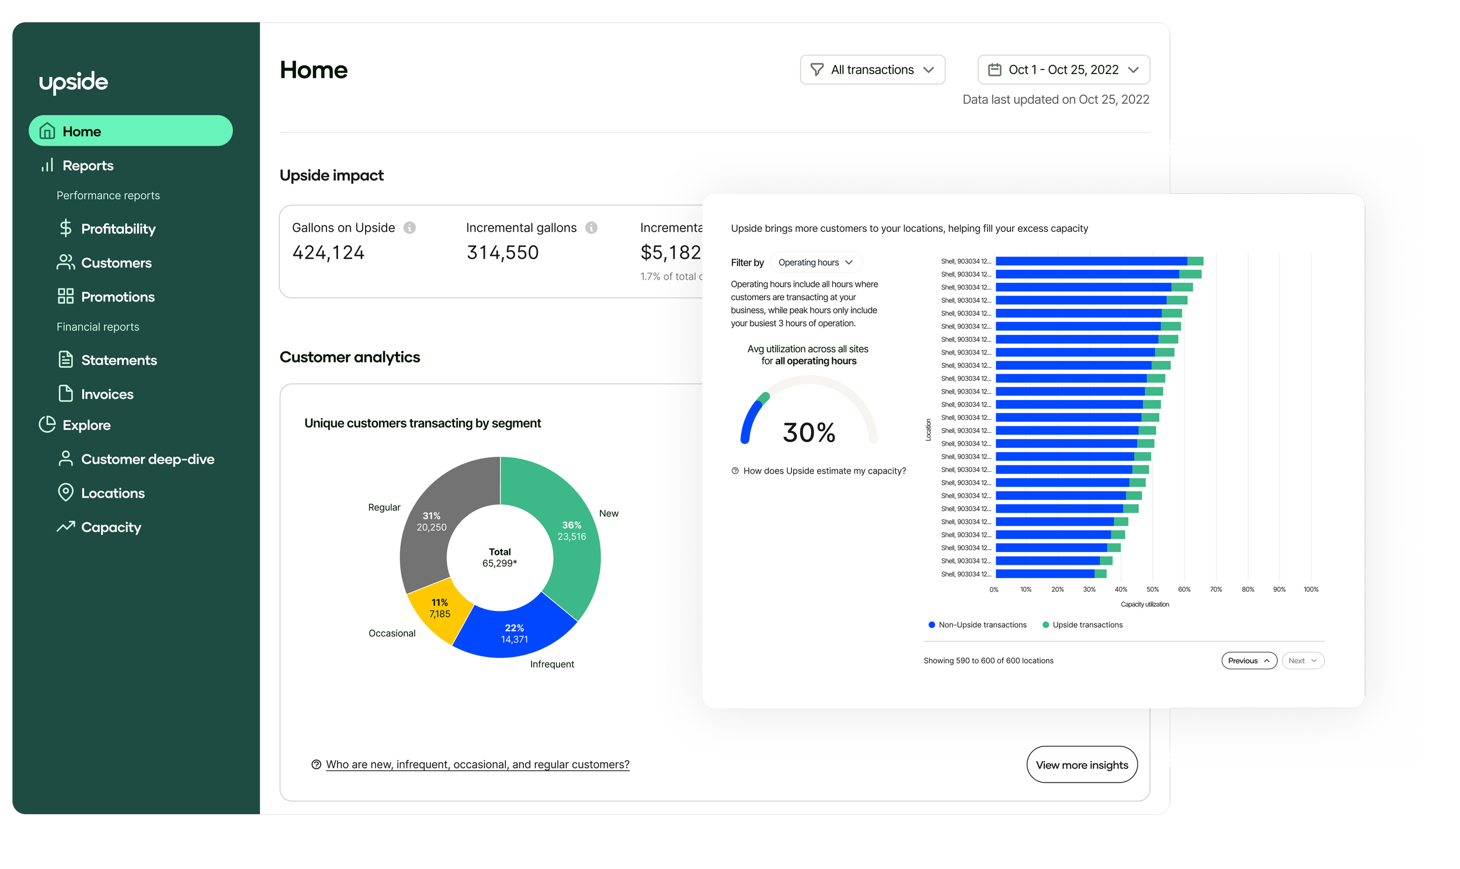The width and height of the screenshot is (1460, 869).
Task: Click the Gallons on Upside info icon
Action: [x=409, y=228]
